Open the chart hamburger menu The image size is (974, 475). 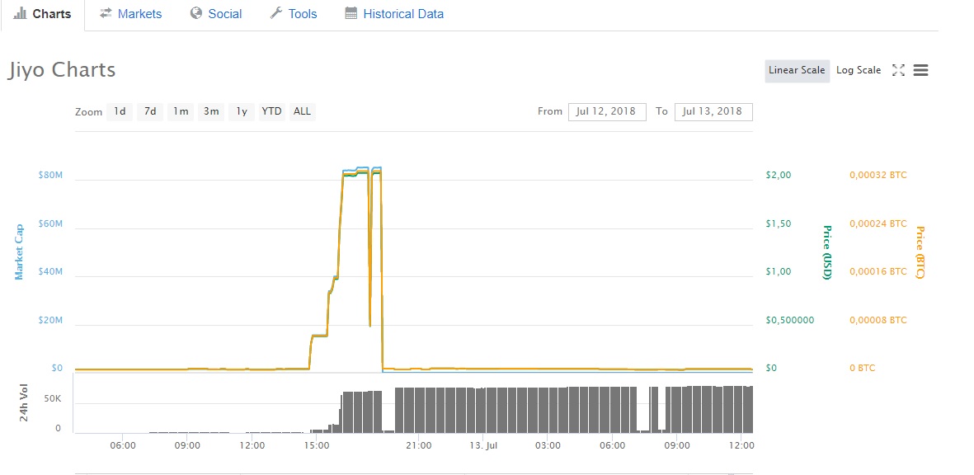920,70
